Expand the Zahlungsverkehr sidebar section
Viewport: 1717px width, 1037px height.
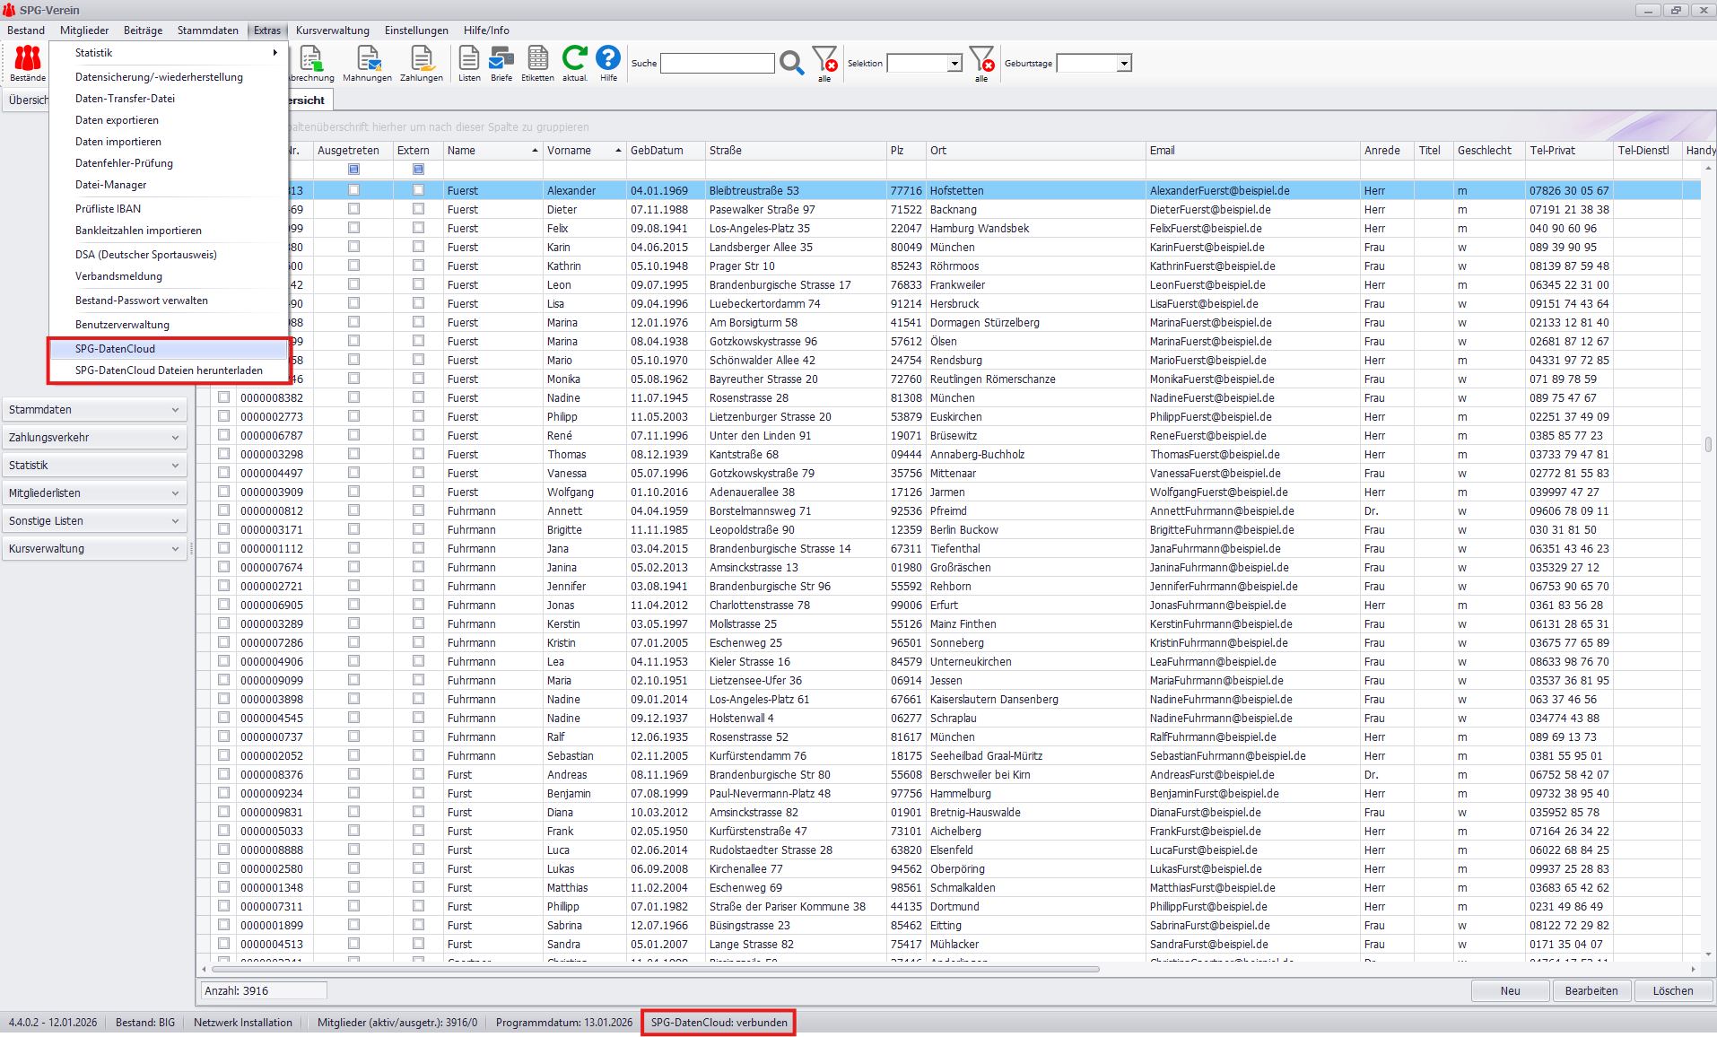(94, 438)
